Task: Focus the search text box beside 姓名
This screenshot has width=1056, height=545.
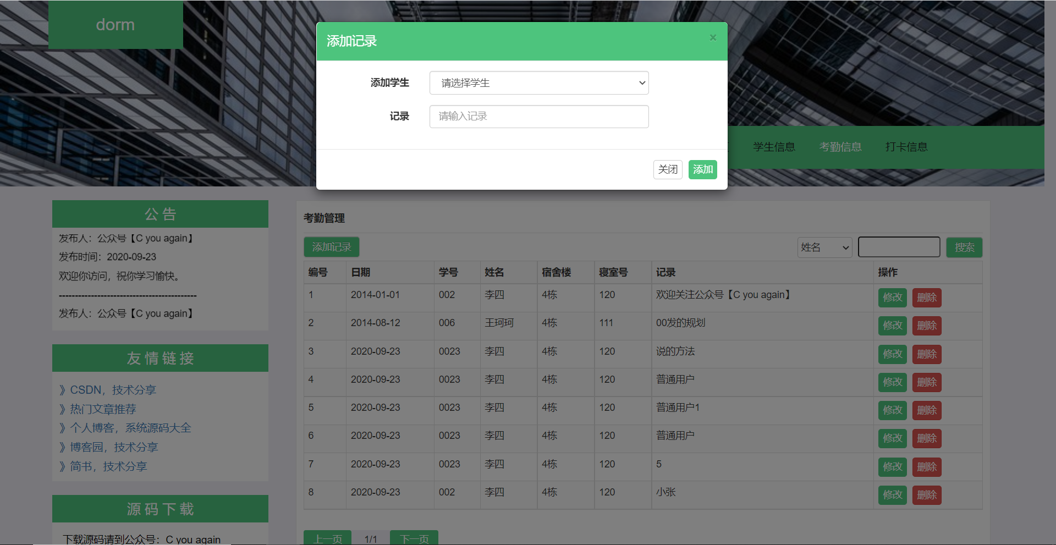Action: pos(899,247)
